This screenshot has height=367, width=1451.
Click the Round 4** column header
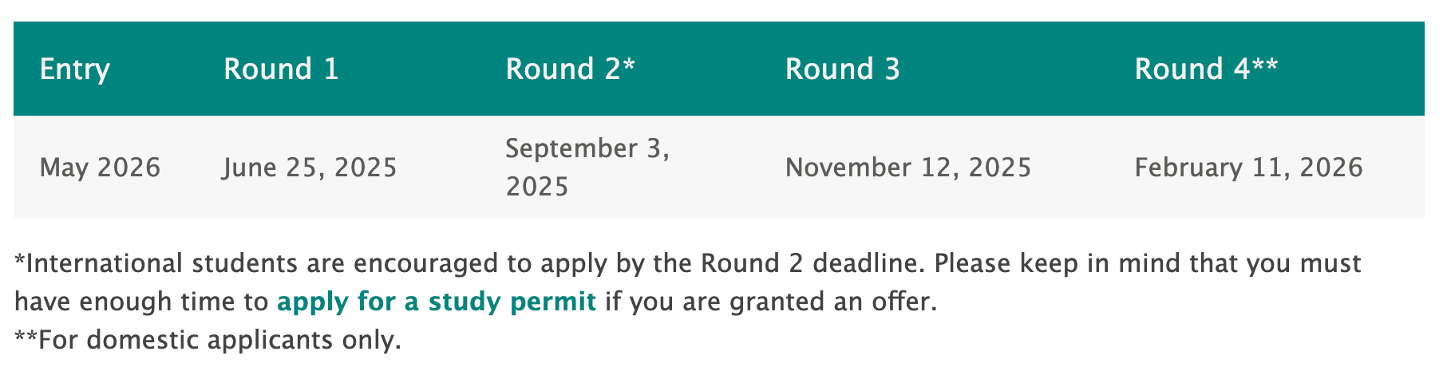(x=1206, y=69)
